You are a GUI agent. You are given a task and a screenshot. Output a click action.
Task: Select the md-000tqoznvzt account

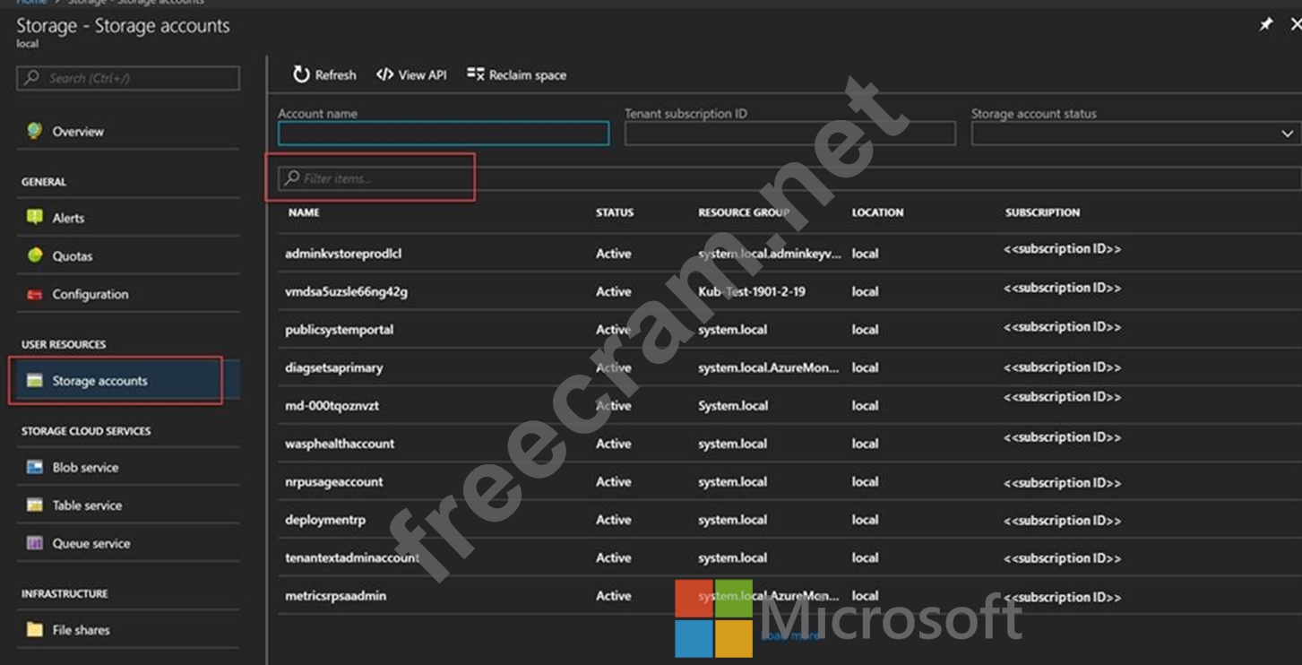point(789,405)
